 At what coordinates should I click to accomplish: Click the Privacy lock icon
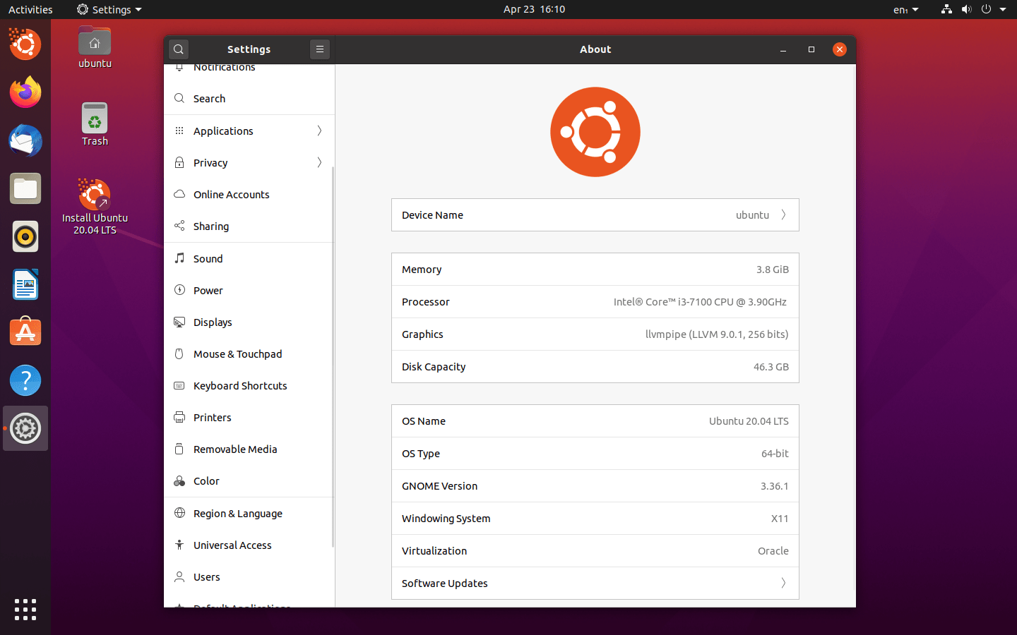[x=179, y=162]
